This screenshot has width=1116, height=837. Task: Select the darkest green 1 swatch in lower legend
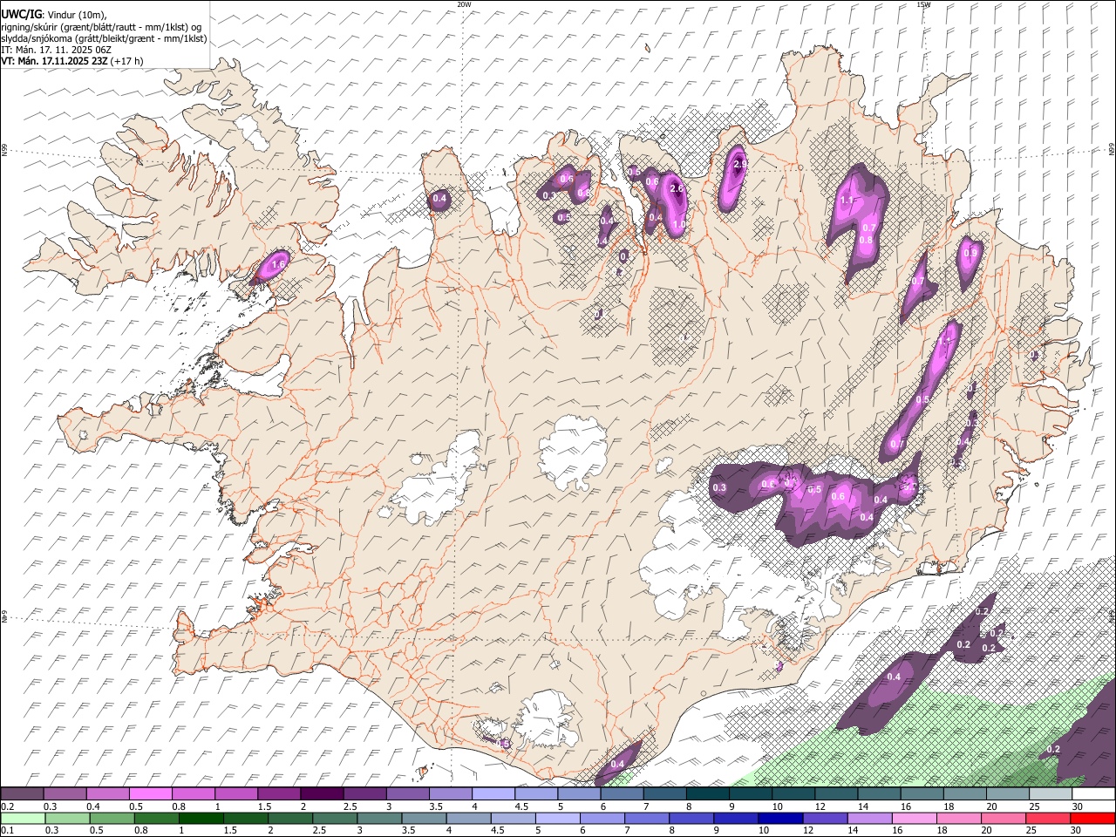(x=201, y=818)
